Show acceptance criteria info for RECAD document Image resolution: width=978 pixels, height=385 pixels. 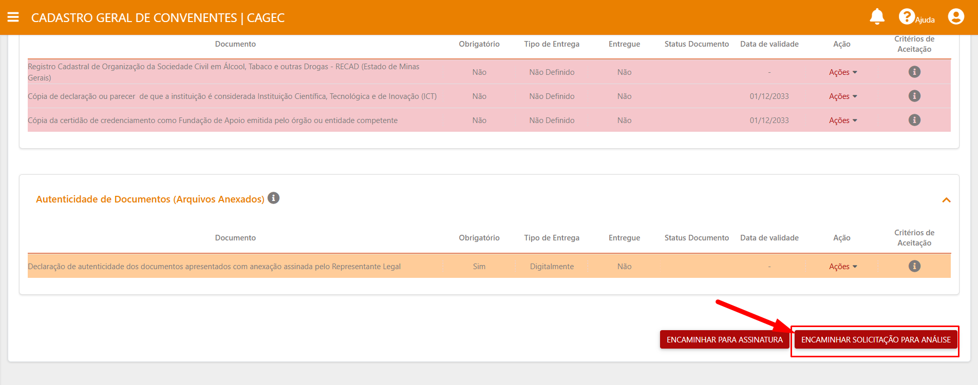point(914,72)
